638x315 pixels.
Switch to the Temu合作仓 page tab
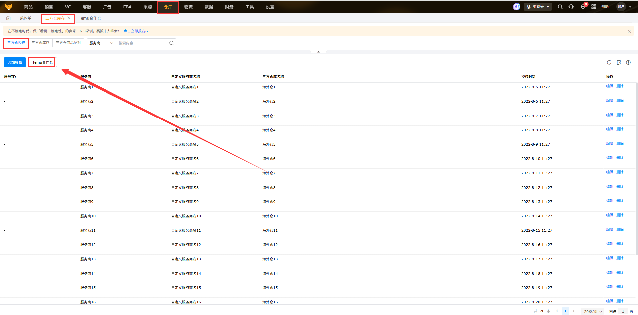point(90,18)
